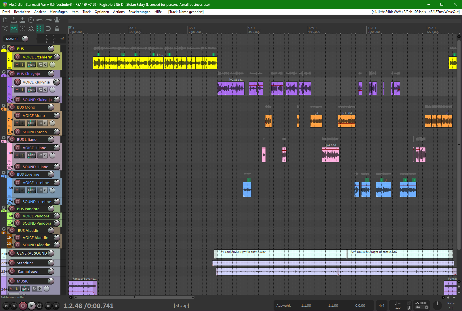Screen dimensions: 462x311
Task: Toggle the metronome icon
Action: point(57,20)
